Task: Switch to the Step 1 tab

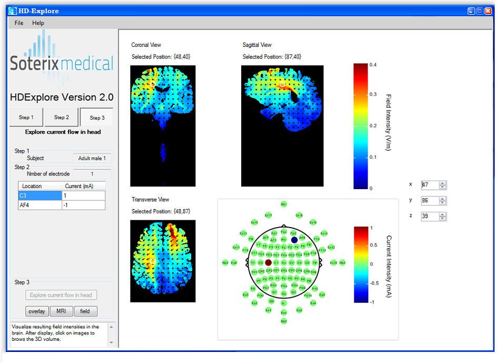Action: click(26, 117)
